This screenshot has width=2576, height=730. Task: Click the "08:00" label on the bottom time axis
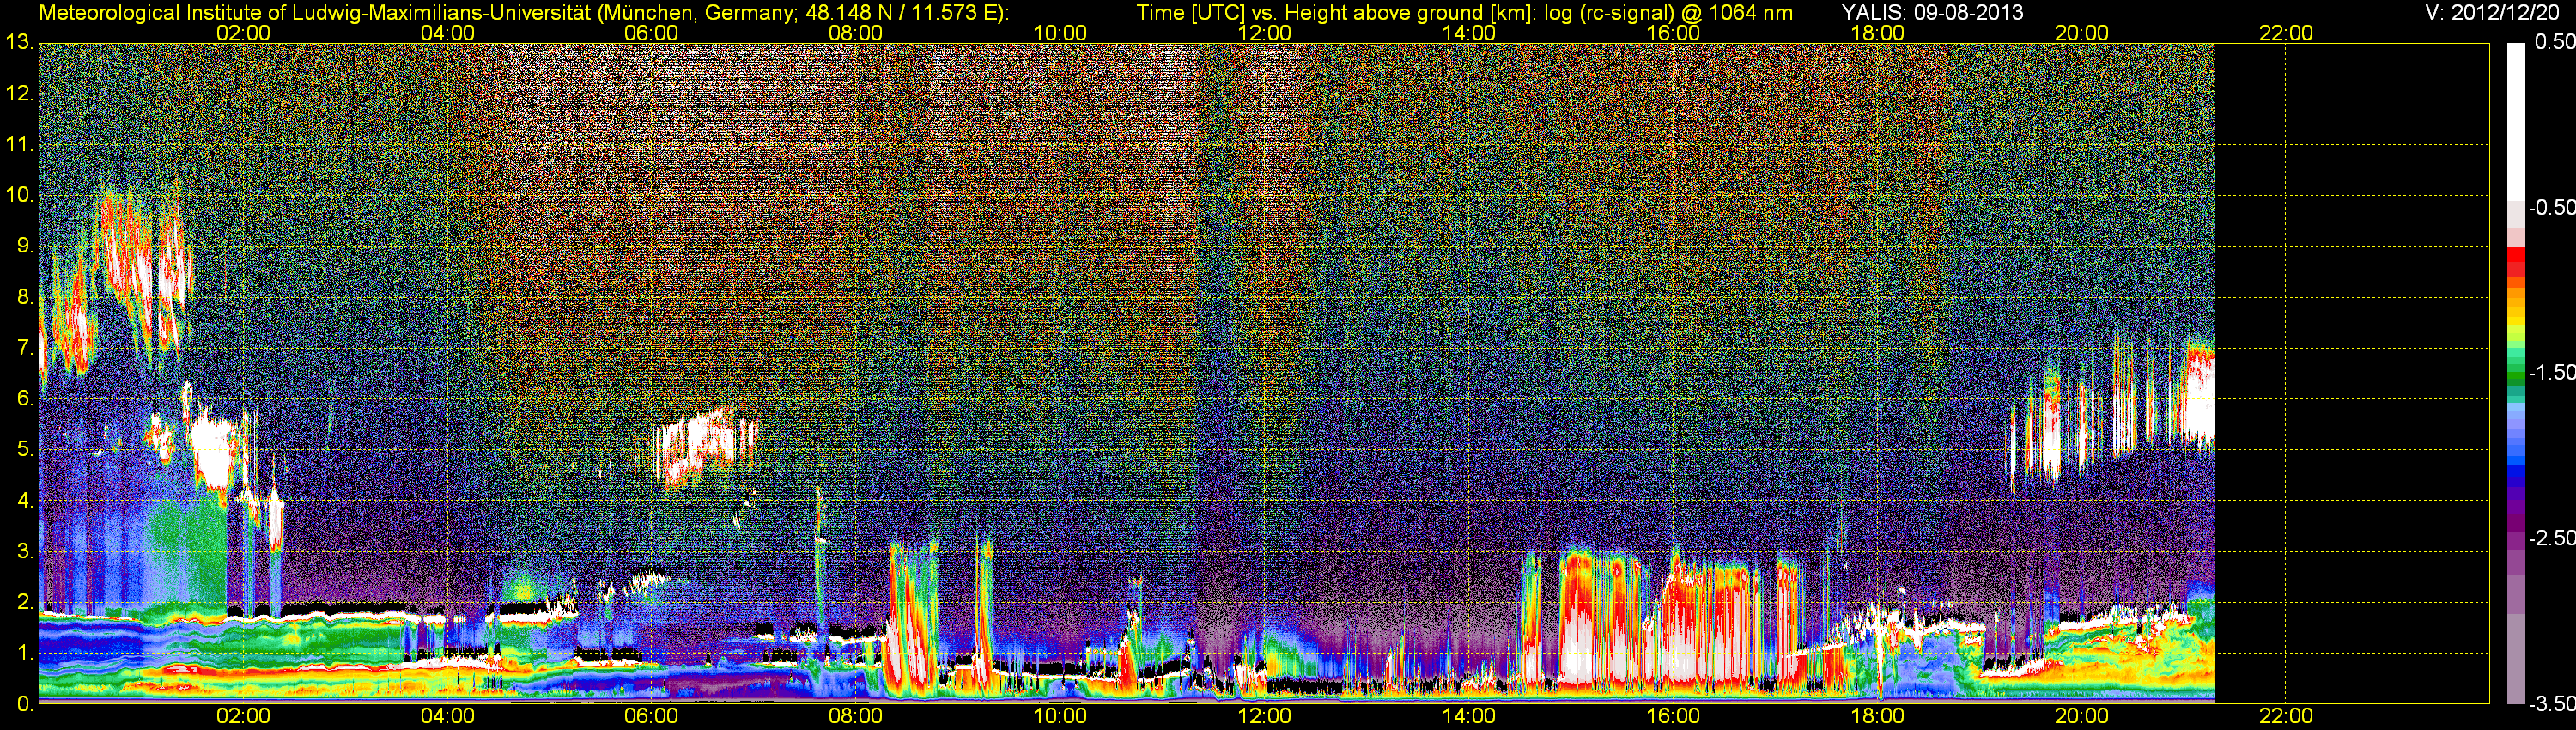point(855,716)
